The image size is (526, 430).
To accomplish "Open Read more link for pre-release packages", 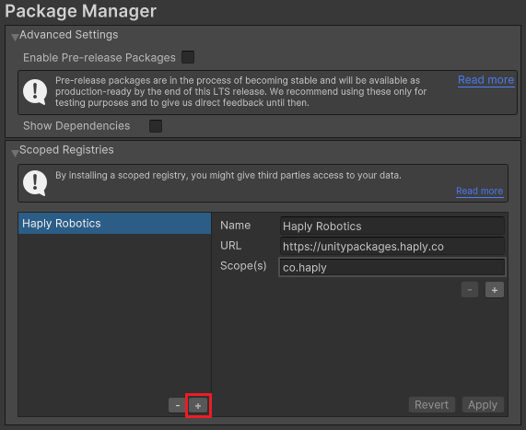I will click(x=486, y=80).
